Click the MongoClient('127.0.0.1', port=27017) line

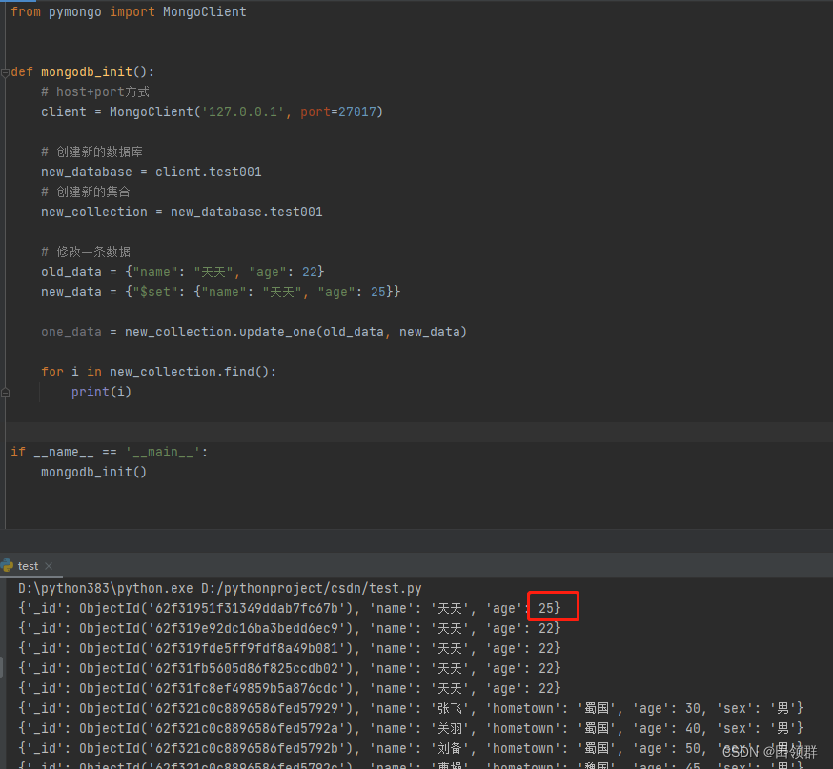(x=212, y=112)
